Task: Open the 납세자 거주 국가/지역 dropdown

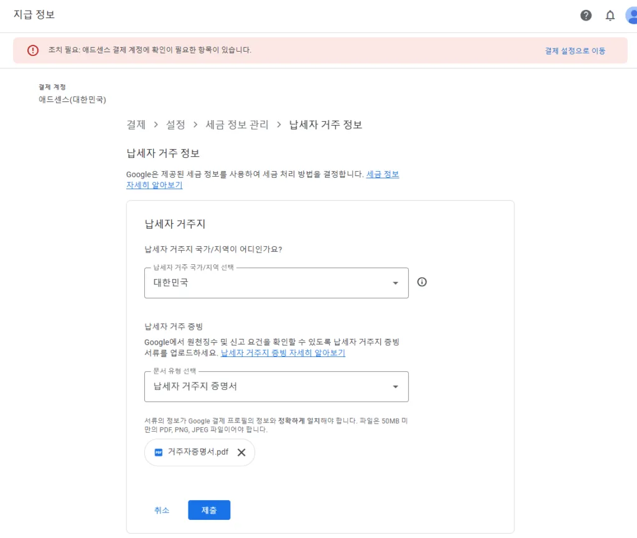Action: point(395,282)
